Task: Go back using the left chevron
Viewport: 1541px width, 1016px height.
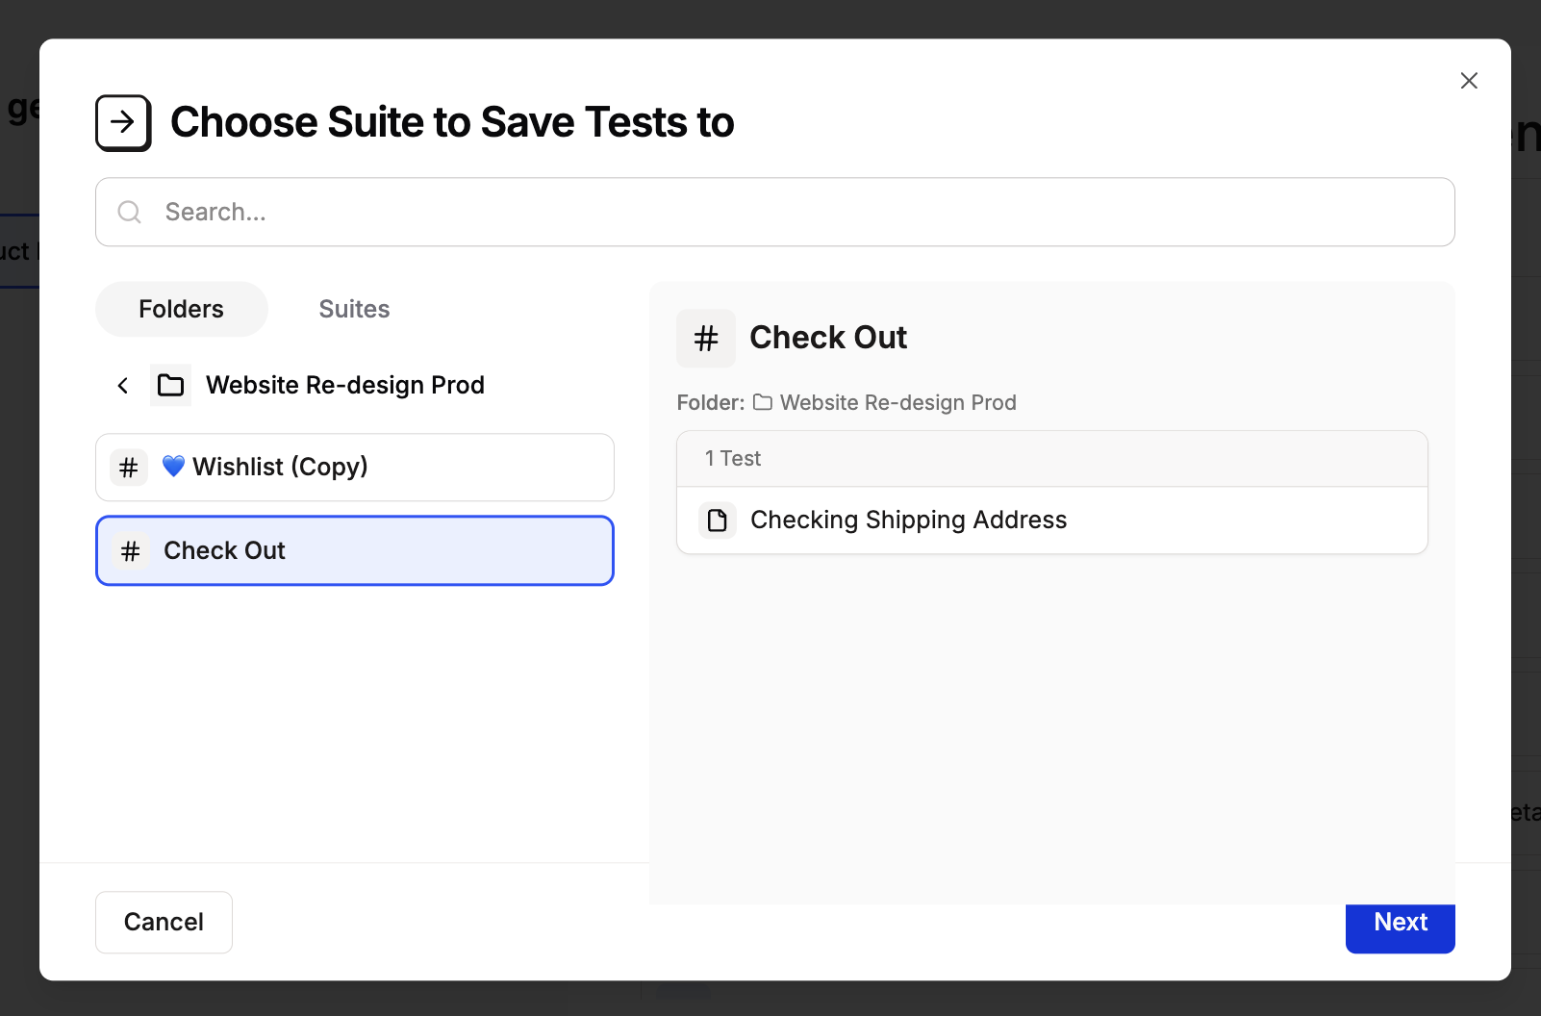Action: (123, 386)
